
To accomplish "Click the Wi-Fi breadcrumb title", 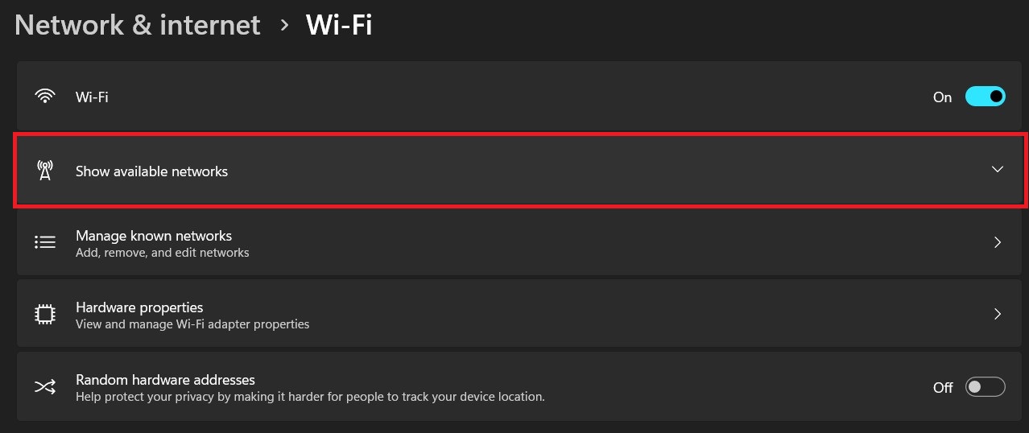I will pyautogui.click(x=339, y=25).
